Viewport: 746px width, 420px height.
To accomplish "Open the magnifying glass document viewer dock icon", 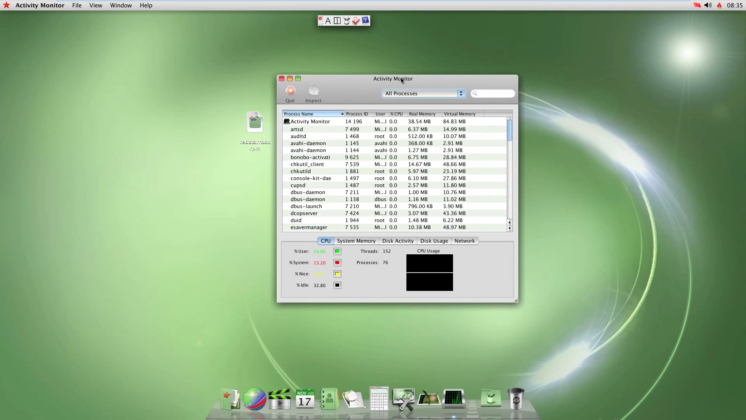I will tap(354, 399).
